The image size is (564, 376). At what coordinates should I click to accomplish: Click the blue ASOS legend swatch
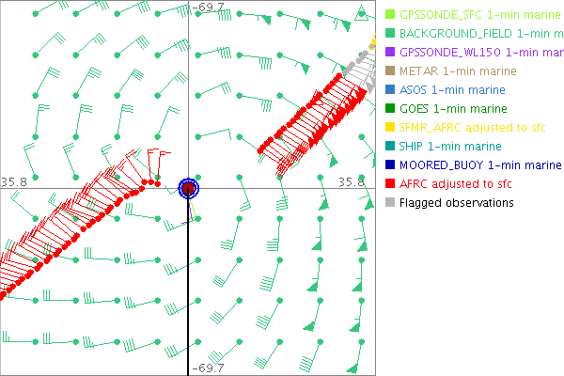click(390, 90)
